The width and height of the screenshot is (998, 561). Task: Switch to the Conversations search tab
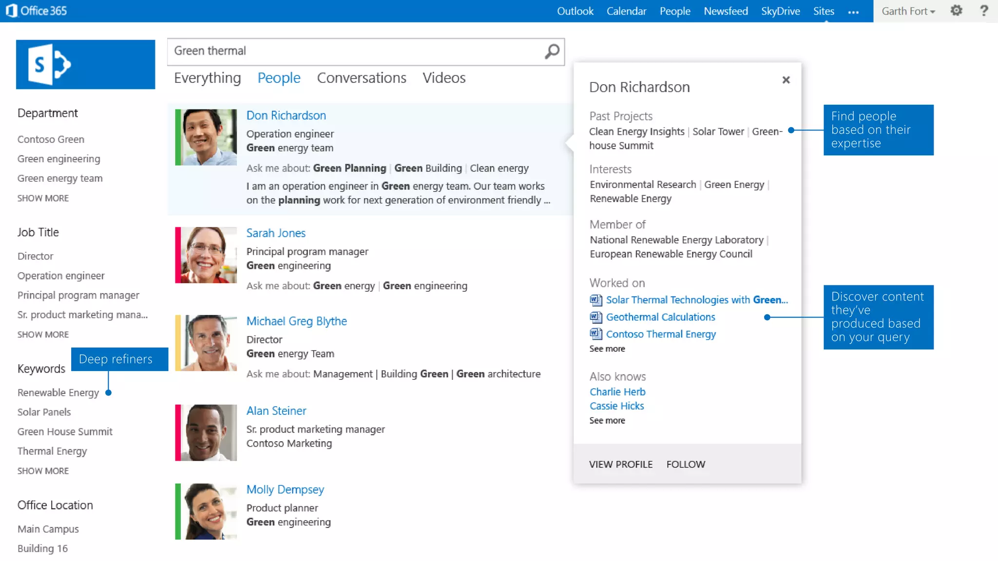coord(361,78)
